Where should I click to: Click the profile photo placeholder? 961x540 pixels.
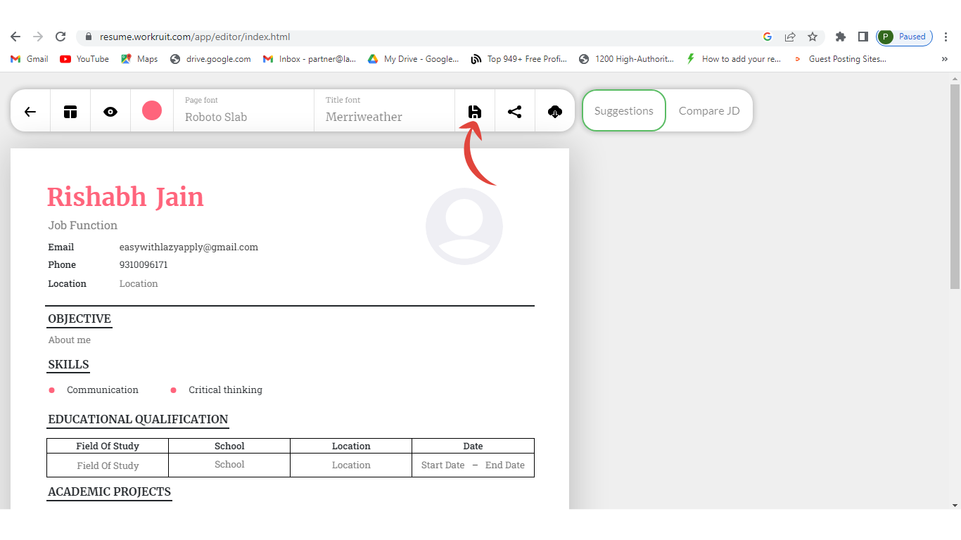click(x=464, y=226)
